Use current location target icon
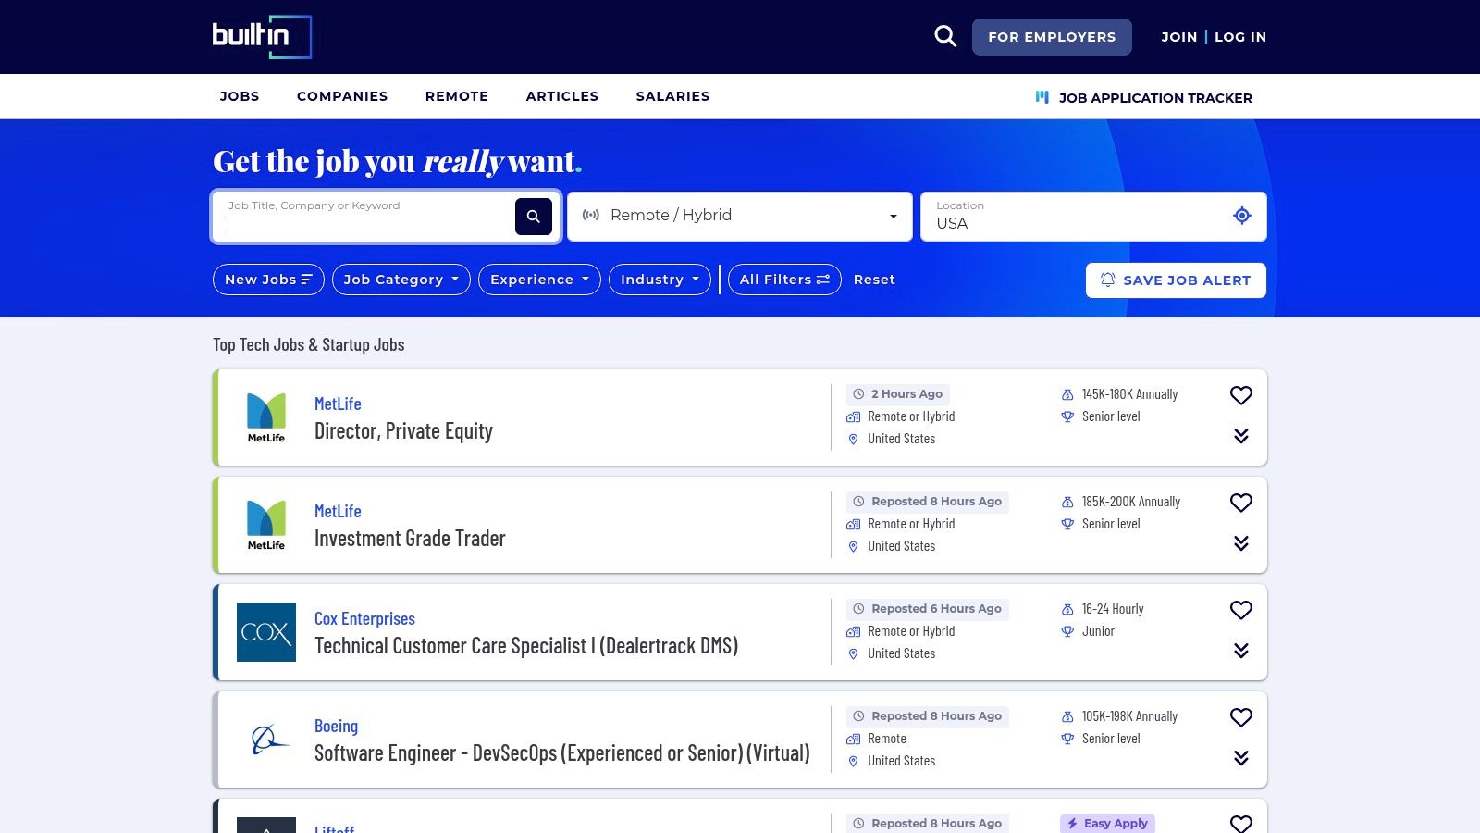 coord(1242,216)
